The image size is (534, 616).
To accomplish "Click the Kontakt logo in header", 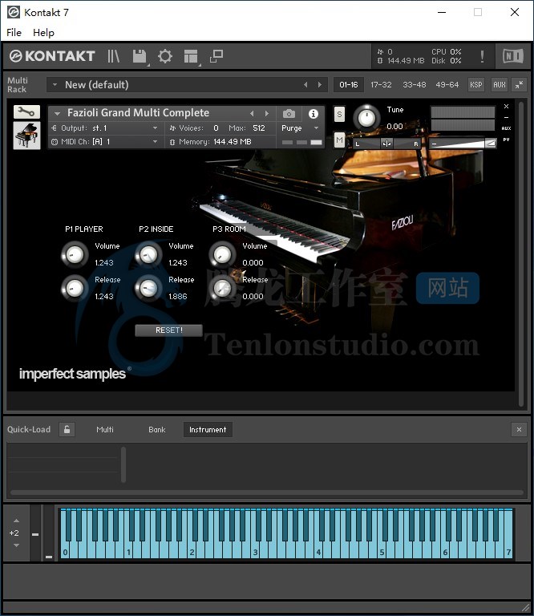I will [52, 56].
